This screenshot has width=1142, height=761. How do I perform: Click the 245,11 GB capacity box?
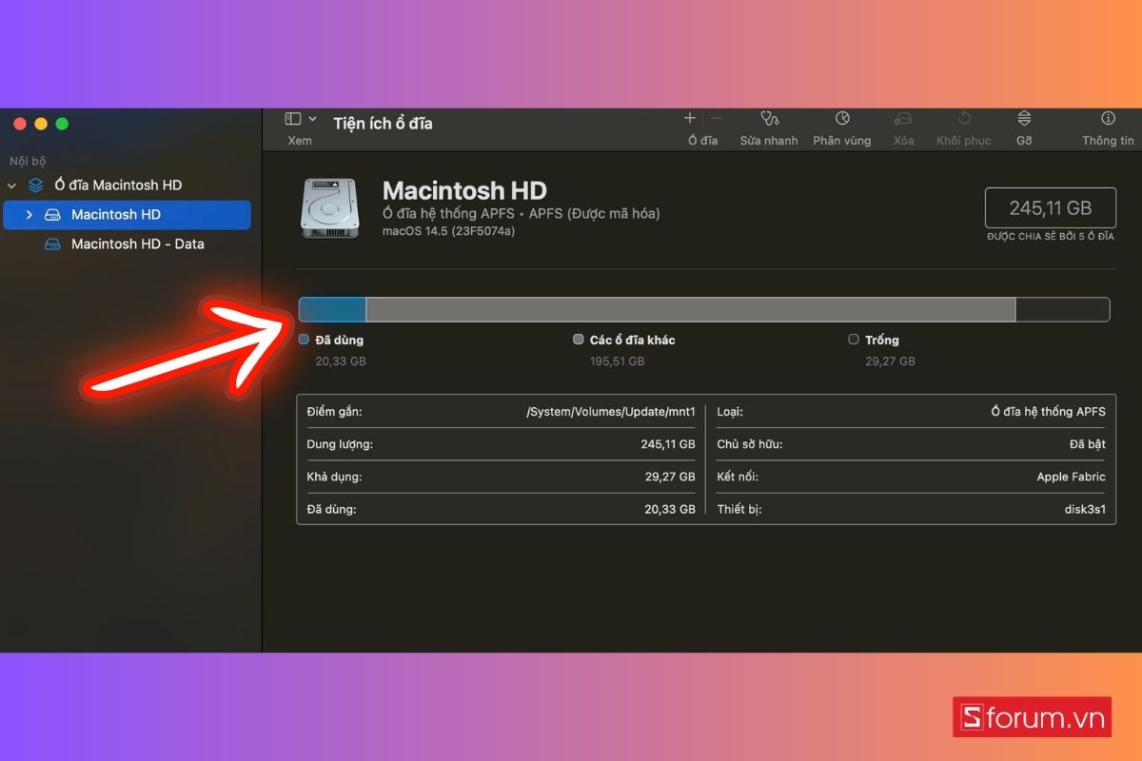click(1050, 207)
